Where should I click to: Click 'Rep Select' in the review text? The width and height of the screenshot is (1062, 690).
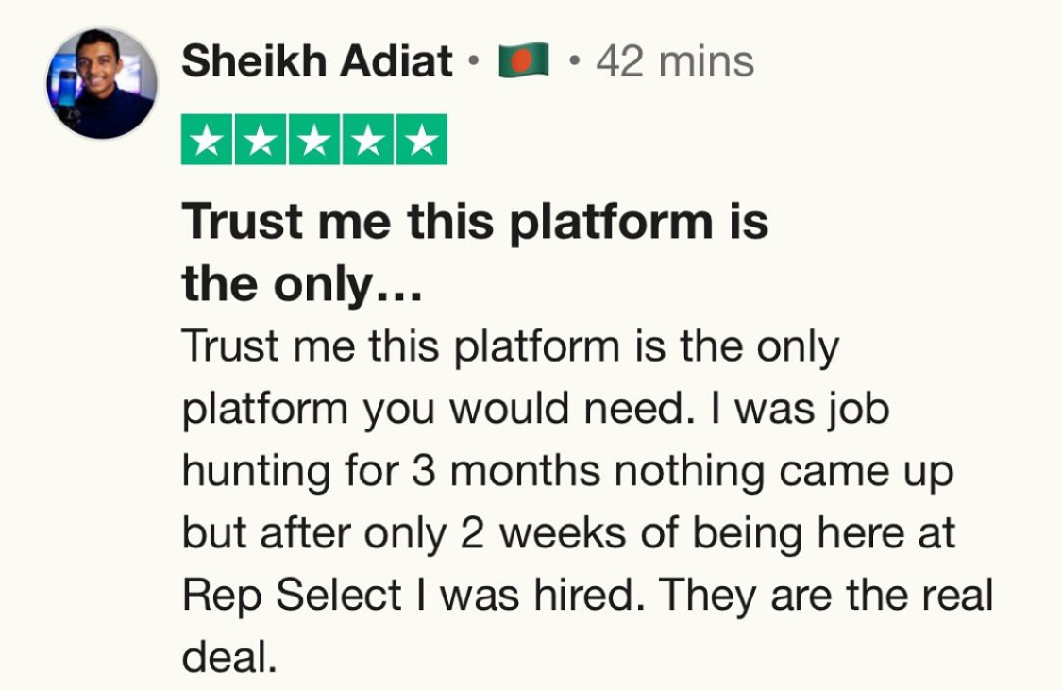292,596
